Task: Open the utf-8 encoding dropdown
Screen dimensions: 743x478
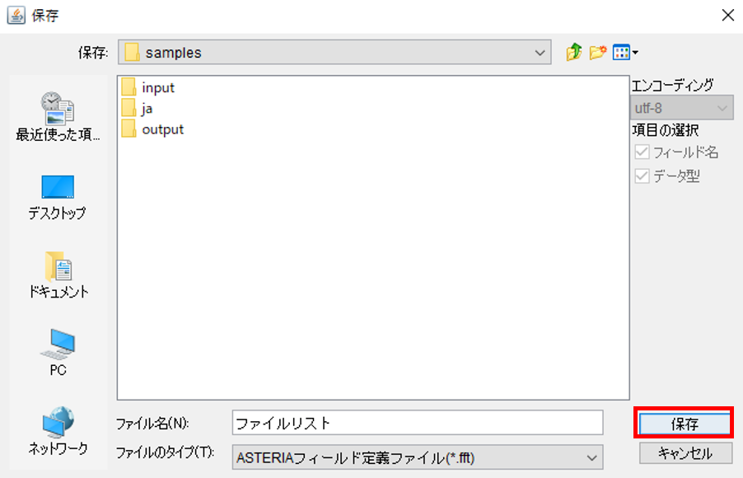Action: (682, 108)
